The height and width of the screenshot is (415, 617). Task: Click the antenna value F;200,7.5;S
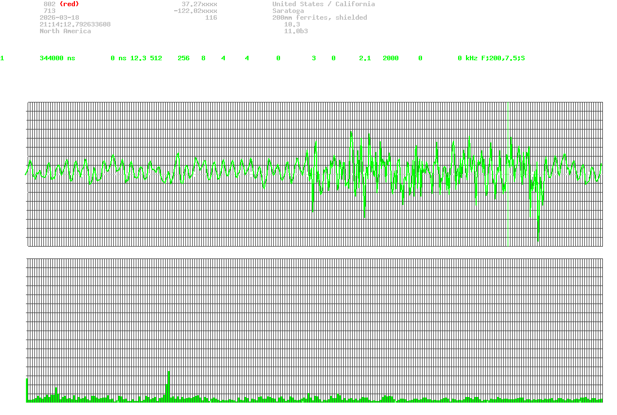(x=503, y=58)
